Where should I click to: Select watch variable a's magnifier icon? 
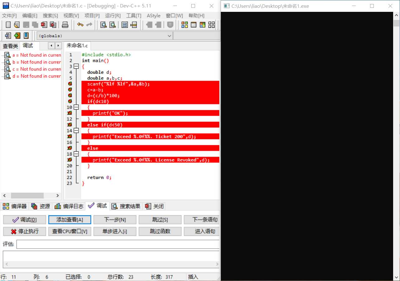point(7,55)
